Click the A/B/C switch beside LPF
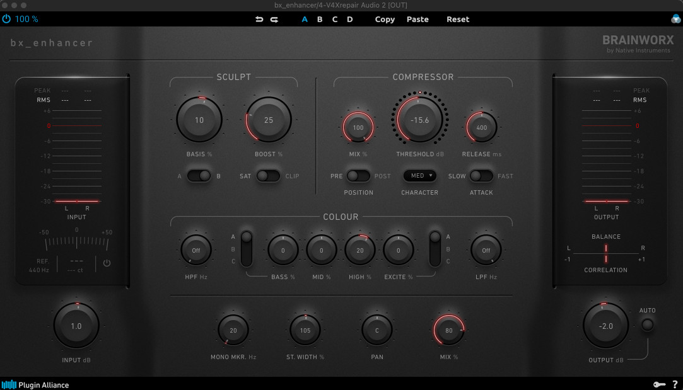 coord(435,249)
